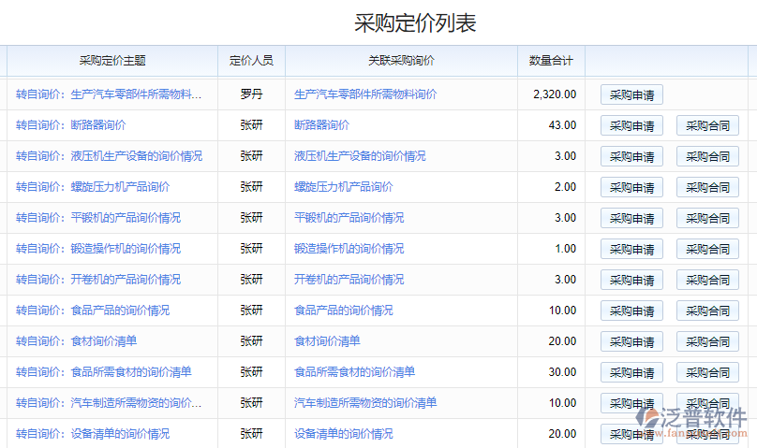Click 采购合同 for 螺旋压力机产品询价 row
Image resolution: width=757 pixels, height=448 pixels.
(x=707, y=187)
